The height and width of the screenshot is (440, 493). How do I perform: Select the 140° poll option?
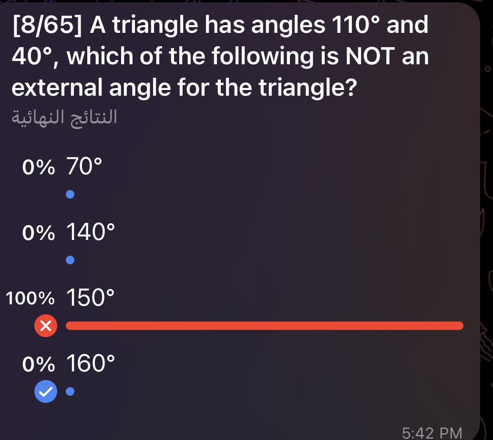pyautogui.click(x=91, y=232)
